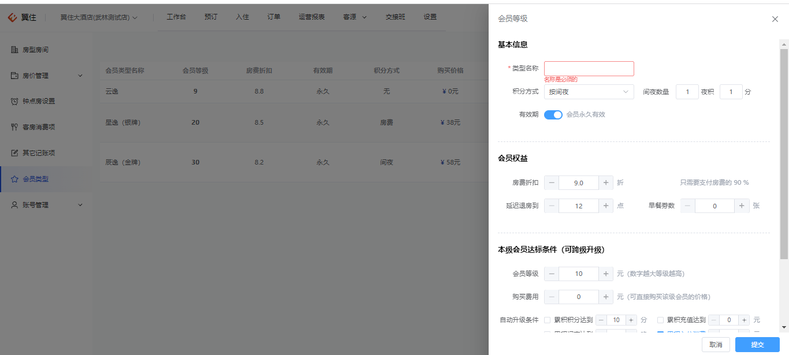Open the 设置 menu
This screenshot has width=789, height=355.
coord(430,17)
